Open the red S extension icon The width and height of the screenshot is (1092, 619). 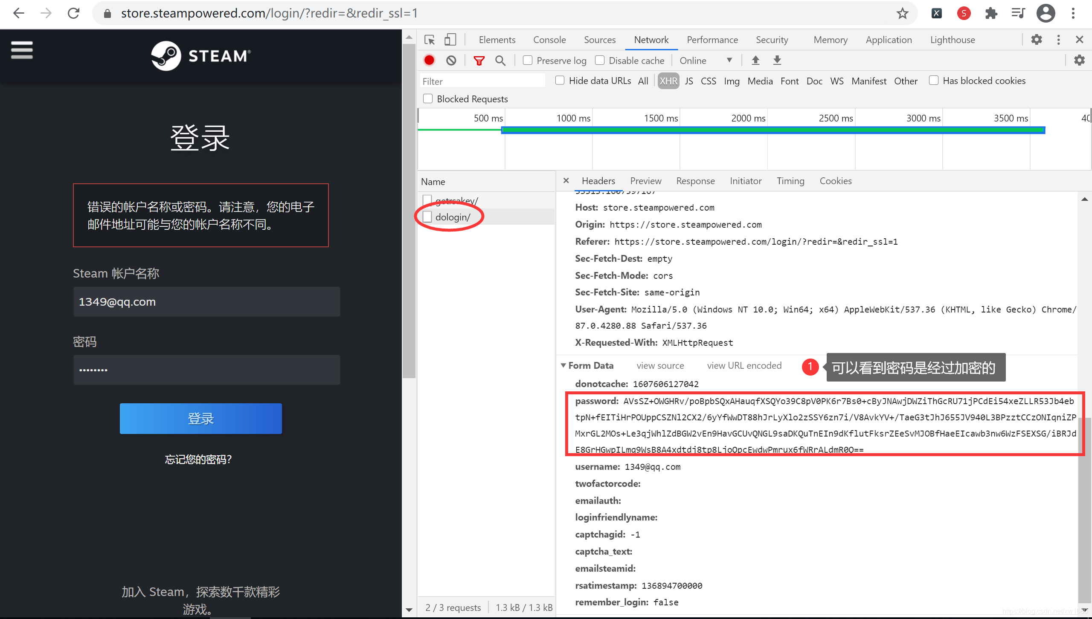click(964, 13)
